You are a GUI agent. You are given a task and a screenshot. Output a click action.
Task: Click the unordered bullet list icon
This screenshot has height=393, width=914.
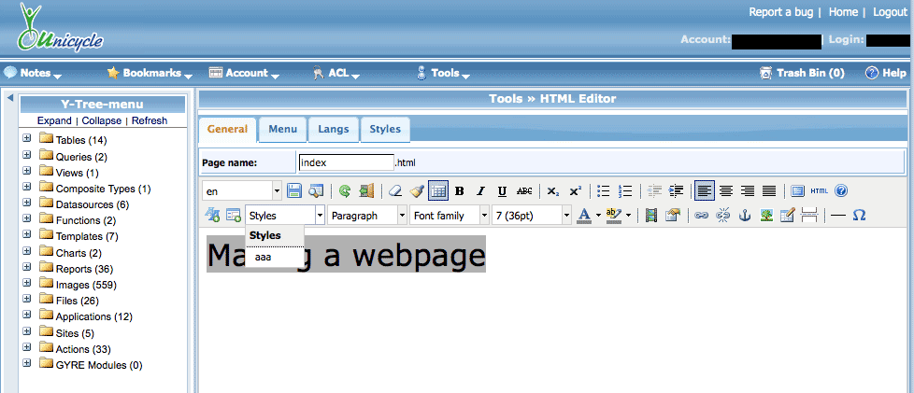[x=604, y=191]
